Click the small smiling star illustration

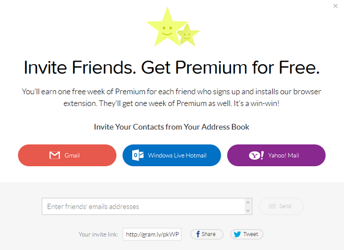point(187,34)
